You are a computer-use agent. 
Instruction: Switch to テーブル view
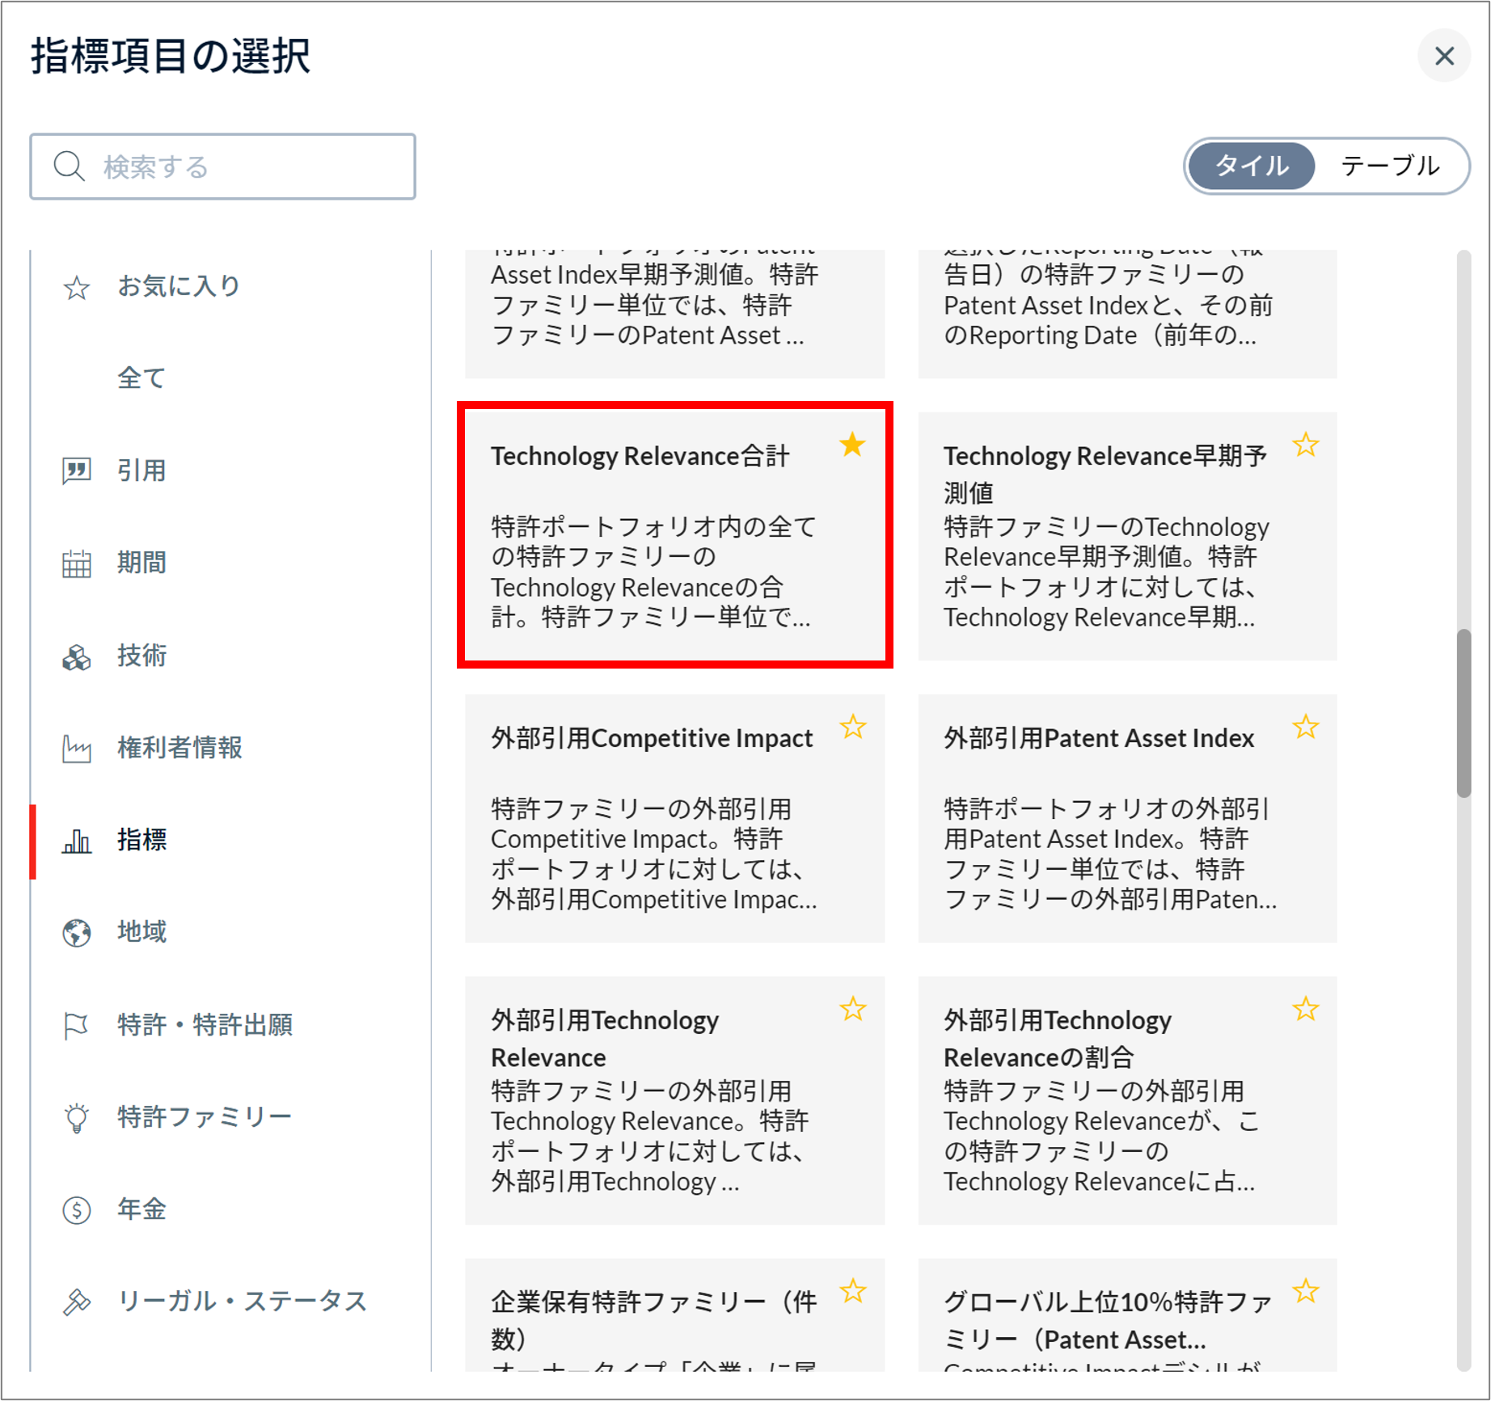click(1390, 166)
